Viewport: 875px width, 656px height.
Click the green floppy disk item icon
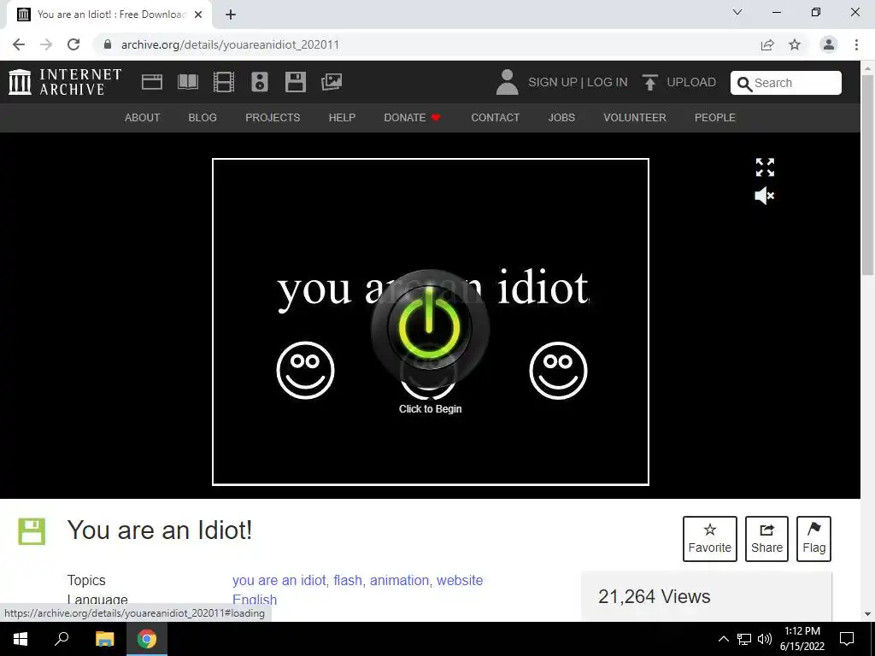click(x=32, y=531)
